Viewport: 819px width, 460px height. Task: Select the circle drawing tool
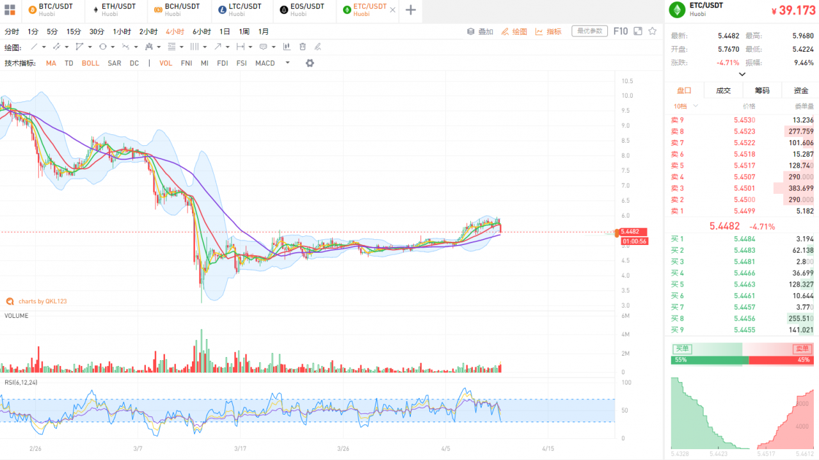[102, 47]
